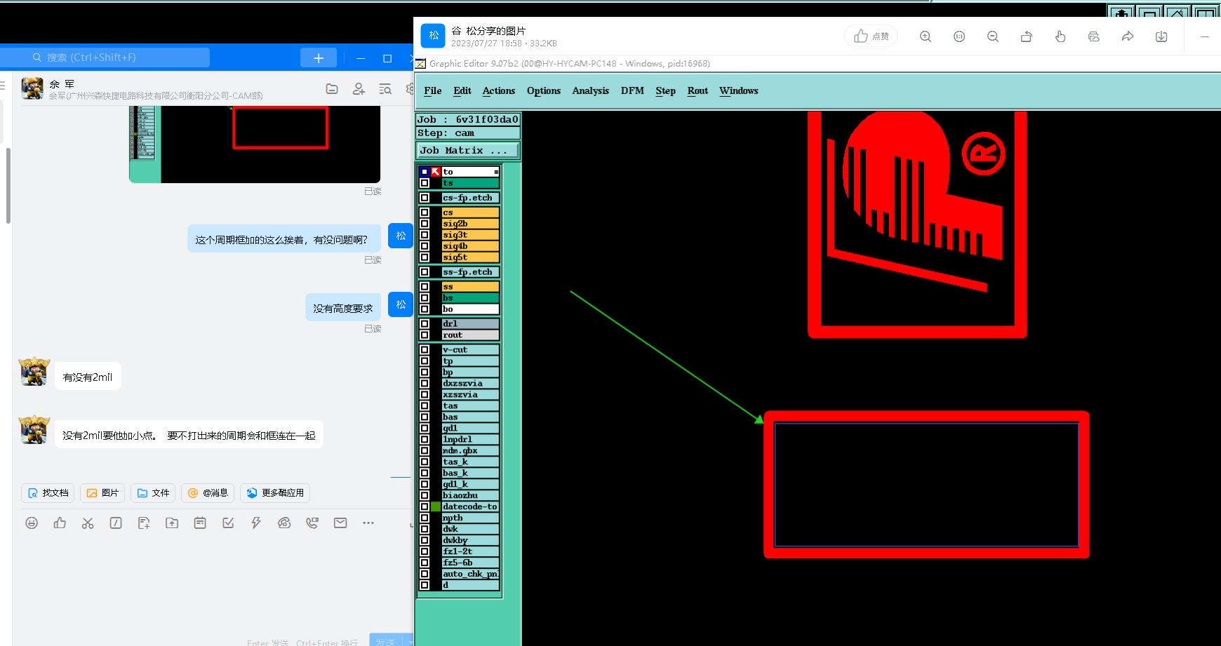The image size is (1221, 646).
Task: Click the @消息 button
Action: pyautogui.click(x=208, y=493)
